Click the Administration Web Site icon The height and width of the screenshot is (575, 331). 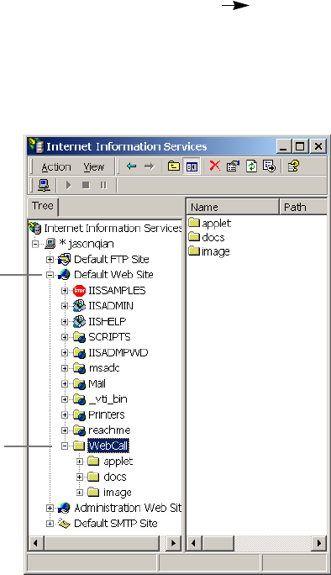click(x=64, y=508)
